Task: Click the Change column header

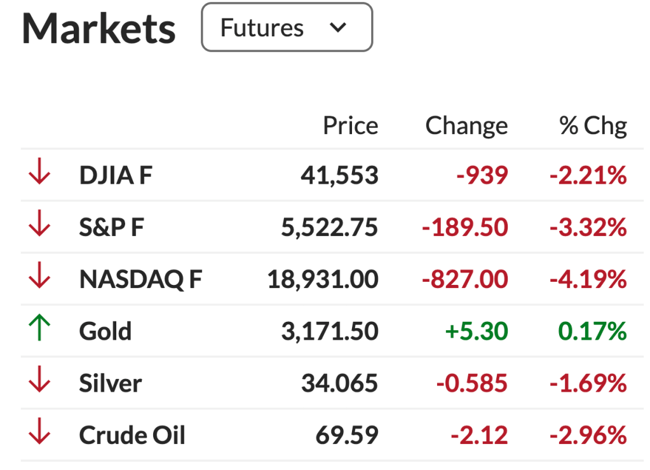Action: pyautogui.click(x=466, y=126)
